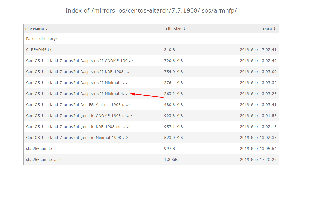Click the date 2019-Sep-13 02:35
The image size is (321, 205).
pos(258,138)
